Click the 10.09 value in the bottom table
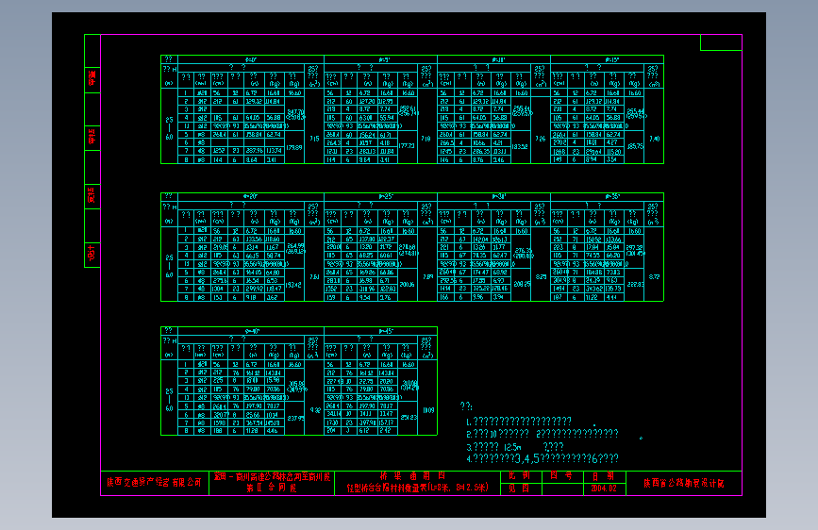 click(427, 410)
